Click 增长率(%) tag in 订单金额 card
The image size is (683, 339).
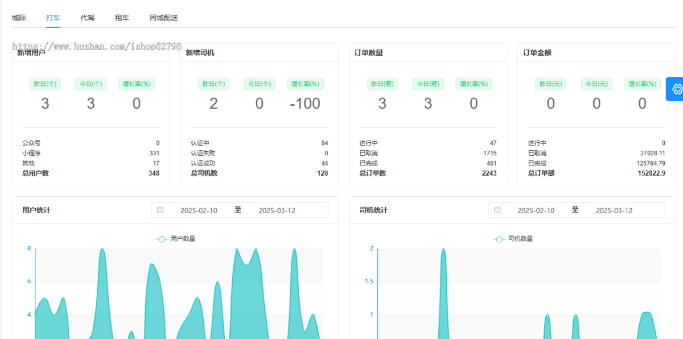(x=643, y=84)
